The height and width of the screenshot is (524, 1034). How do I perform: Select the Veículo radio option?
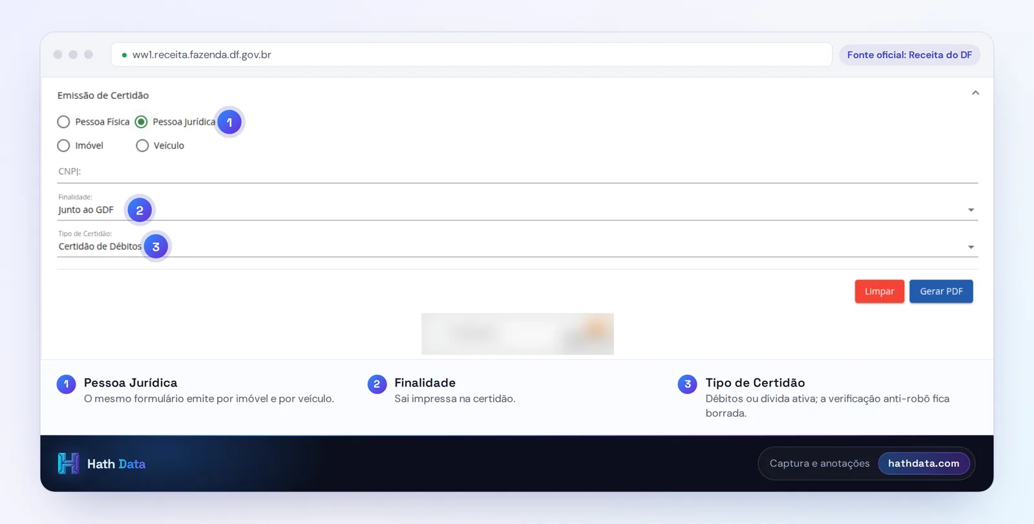tap(142, 146)
